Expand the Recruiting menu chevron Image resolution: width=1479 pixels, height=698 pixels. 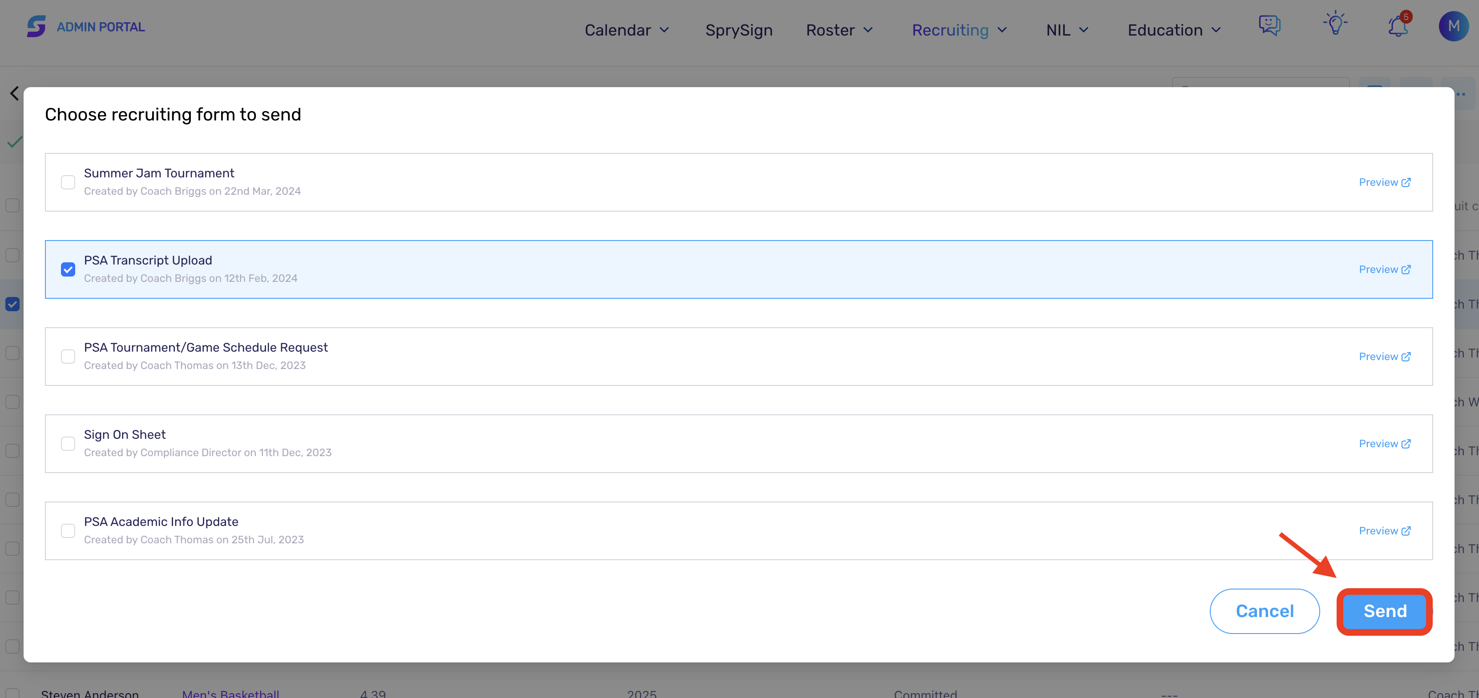pos(1002,30)
